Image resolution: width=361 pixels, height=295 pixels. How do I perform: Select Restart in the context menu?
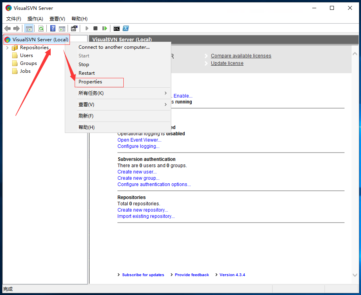86,73
